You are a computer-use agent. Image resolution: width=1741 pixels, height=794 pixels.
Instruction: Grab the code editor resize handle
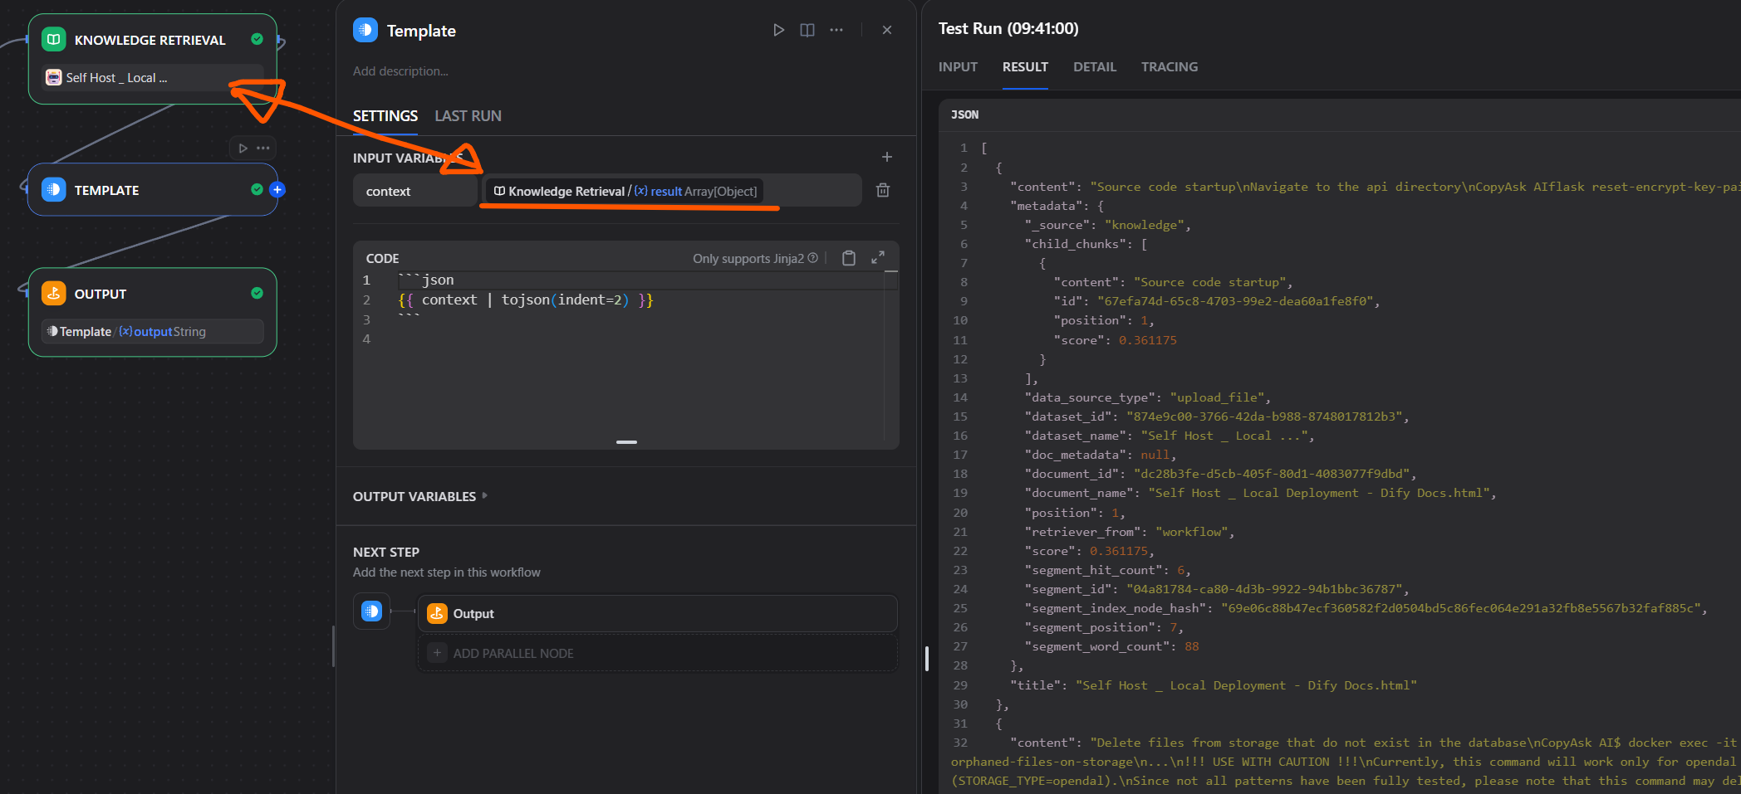626,442
